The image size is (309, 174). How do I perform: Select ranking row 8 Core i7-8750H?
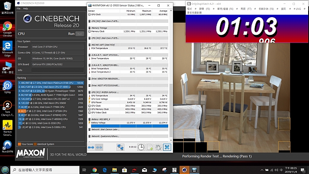tap(51, 111)
